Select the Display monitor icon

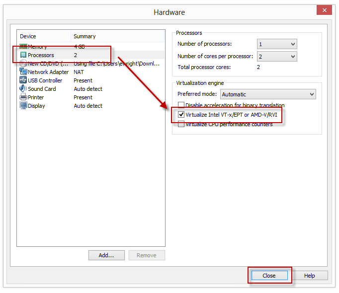pos(23,106)
